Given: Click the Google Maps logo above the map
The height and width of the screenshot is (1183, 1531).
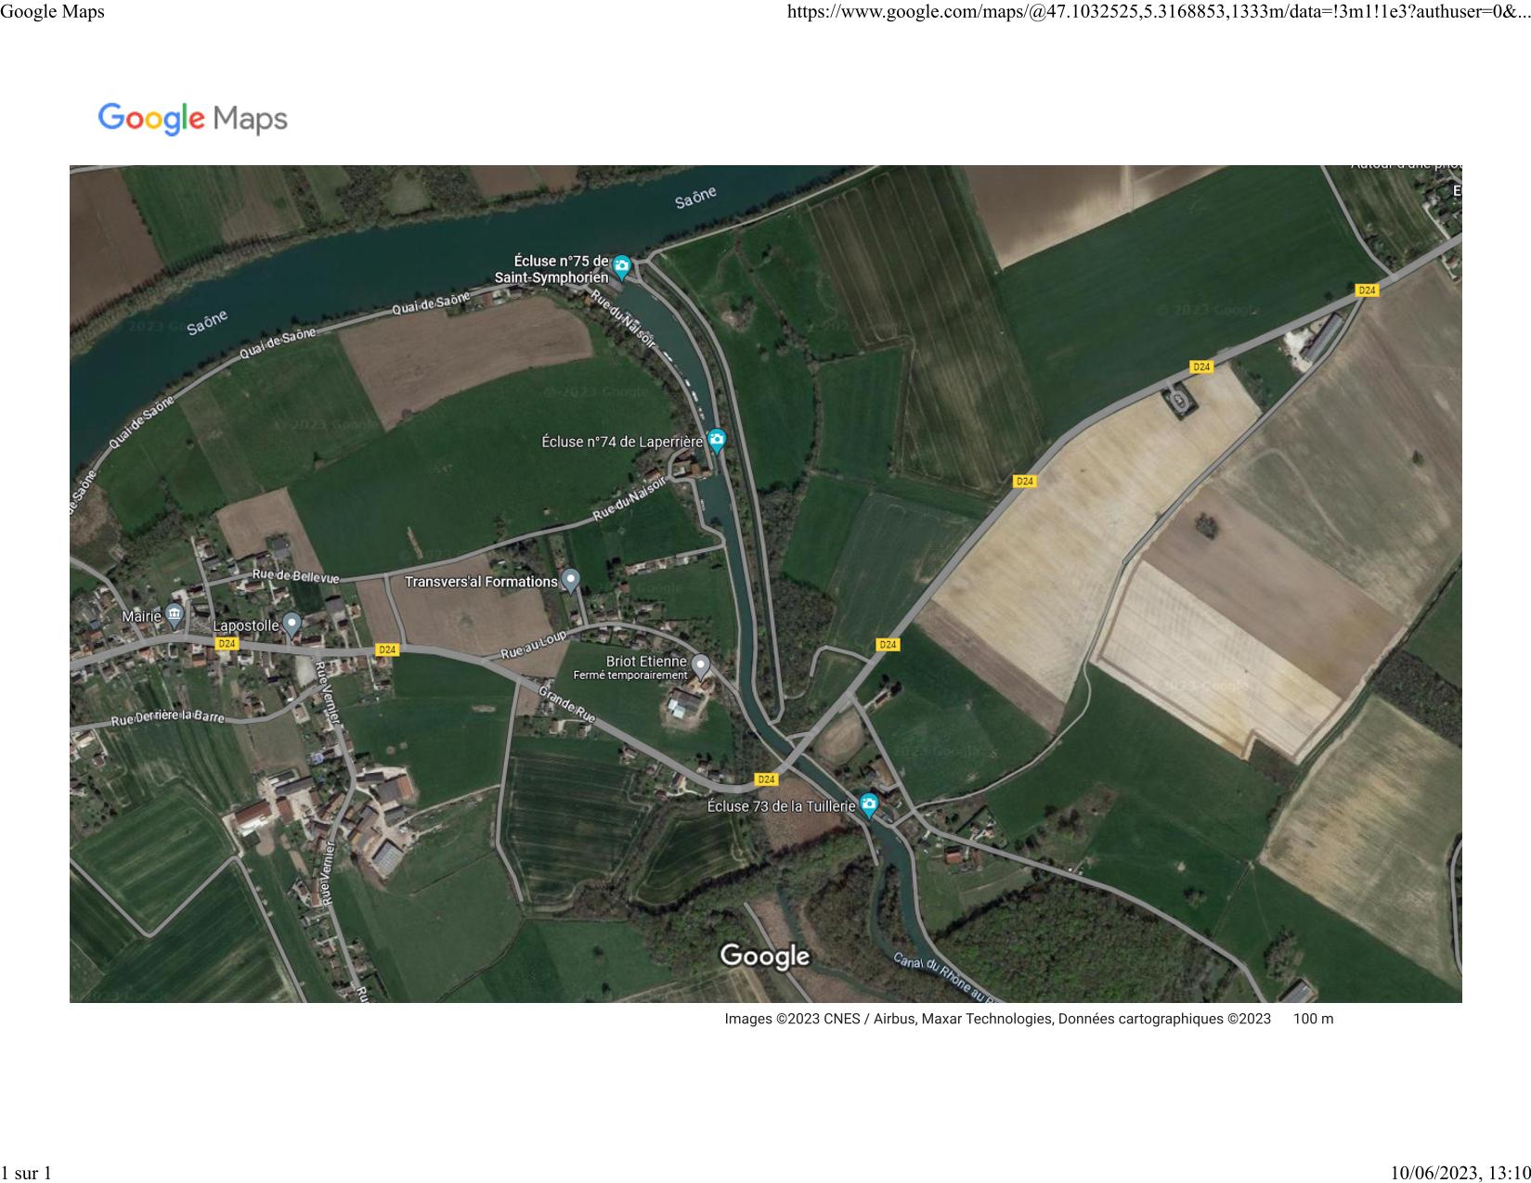Looking at the screenshot, I should [x=193, y=119].
